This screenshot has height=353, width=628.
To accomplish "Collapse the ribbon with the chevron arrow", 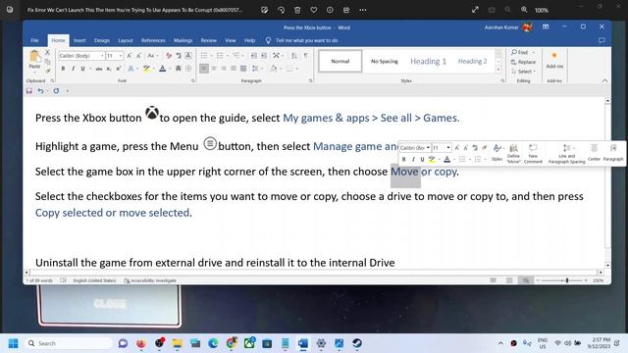I will coord(604,80).
